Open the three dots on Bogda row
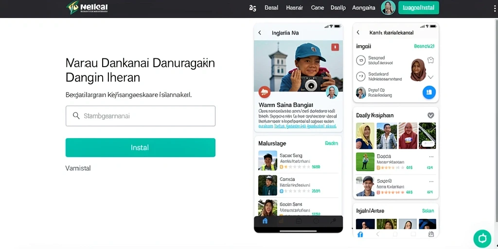 coord(431,157)
